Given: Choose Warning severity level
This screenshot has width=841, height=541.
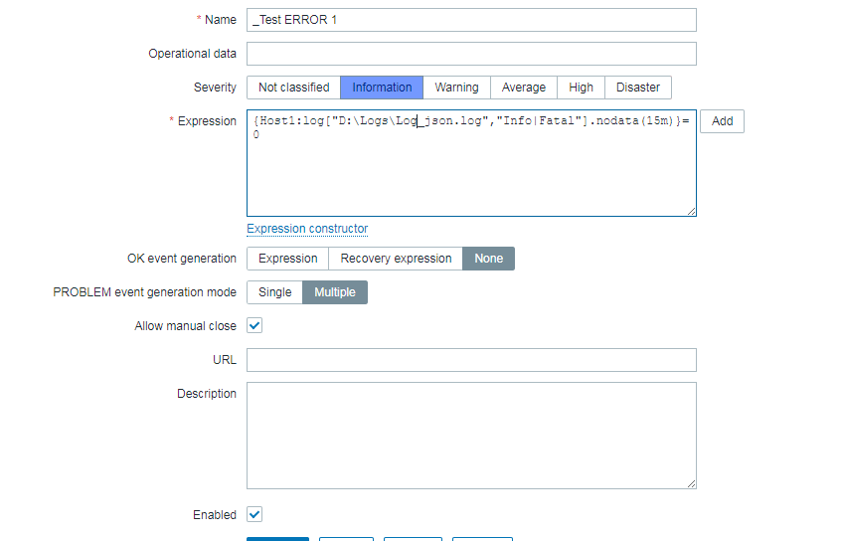Looking at the screenshot, I should point(456,88).
